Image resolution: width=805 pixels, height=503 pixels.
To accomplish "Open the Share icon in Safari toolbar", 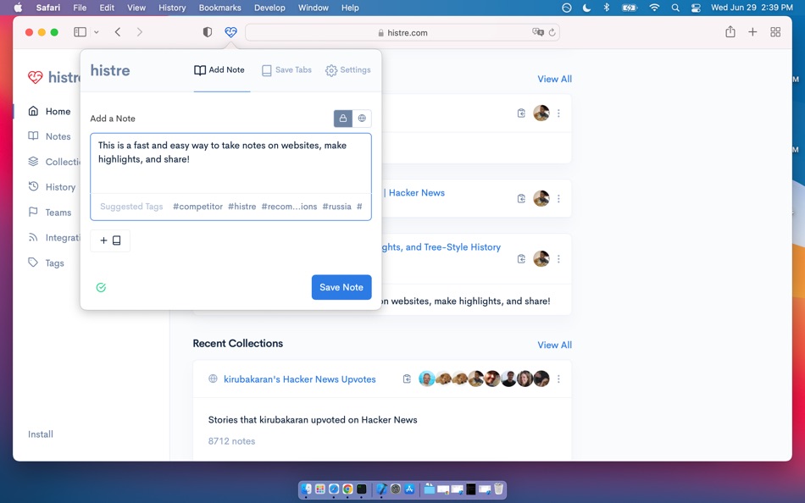I will [730, 32].
